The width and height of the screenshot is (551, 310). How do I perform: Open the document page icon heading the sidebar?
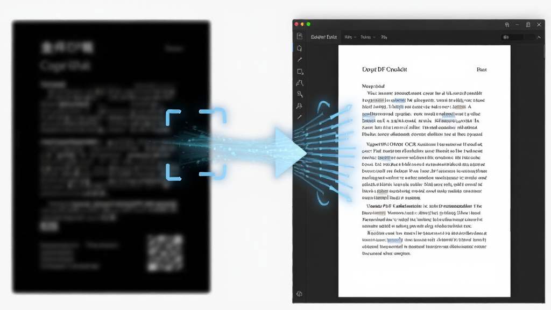pos(299,36)
